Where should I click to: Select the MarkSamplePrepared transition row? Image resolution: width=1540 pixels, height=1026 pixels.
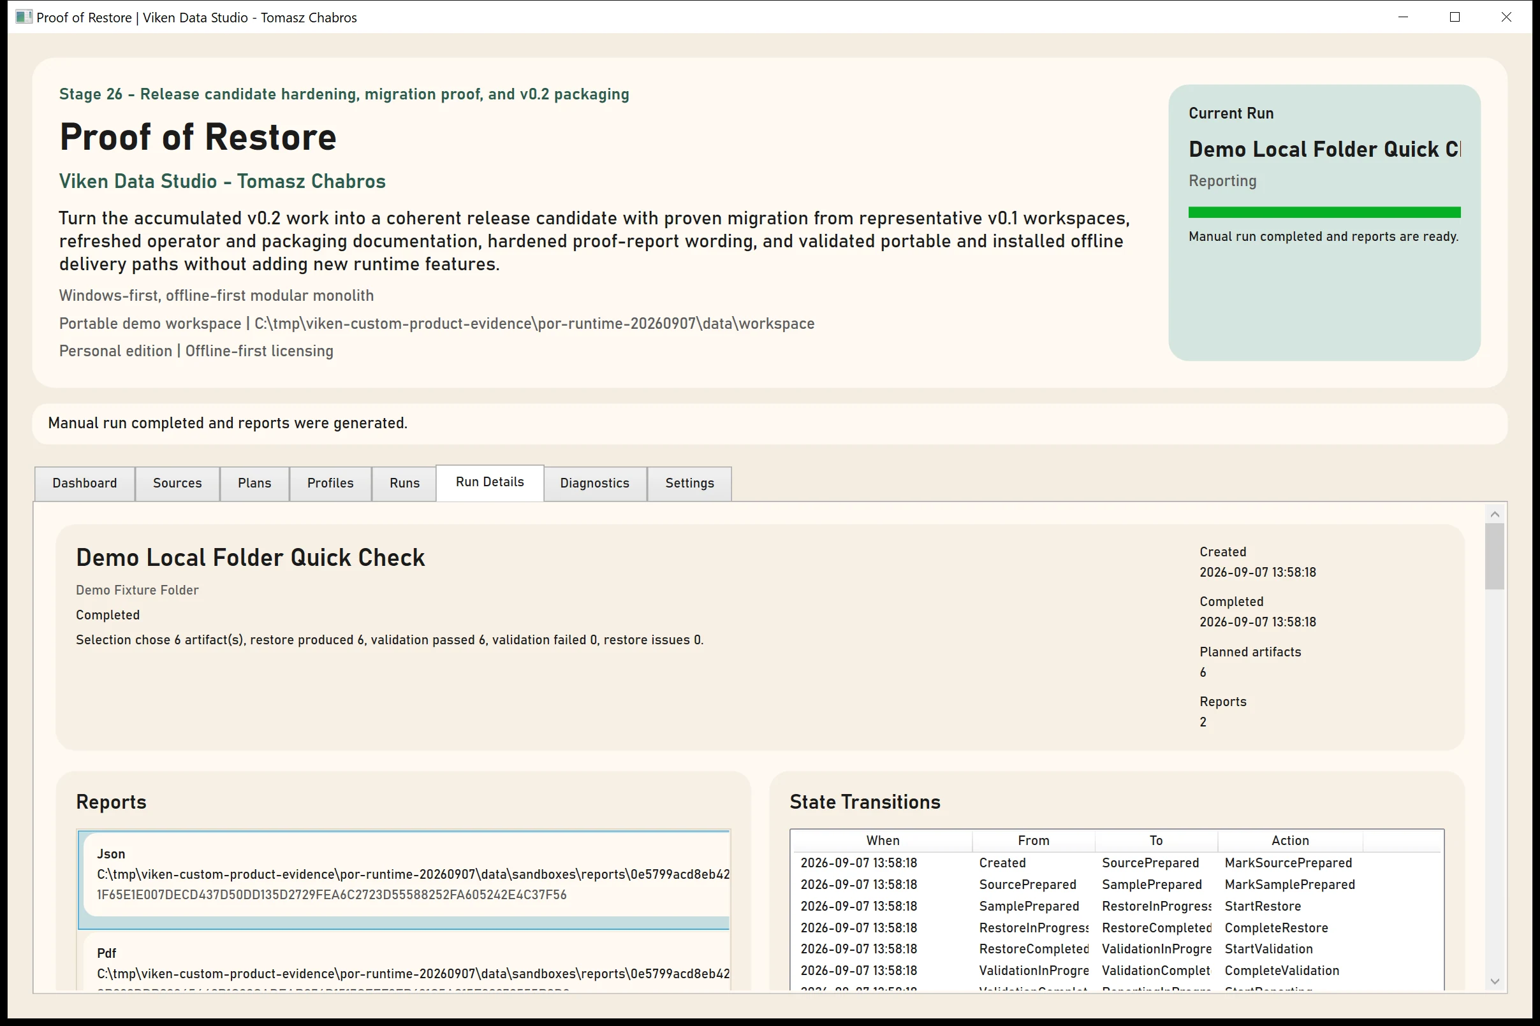coord(1117,885)
